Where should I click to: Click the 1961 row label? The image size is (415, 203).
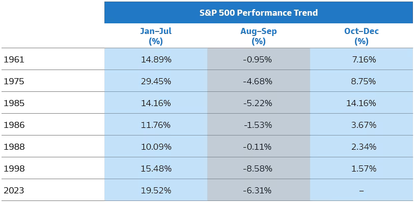pyautogui.click(x=14, y=59)
